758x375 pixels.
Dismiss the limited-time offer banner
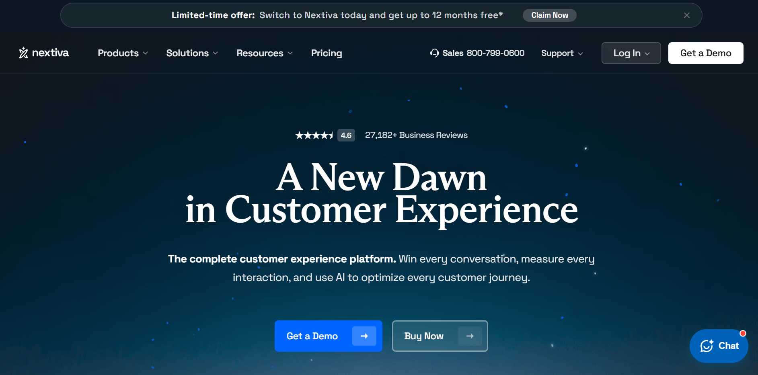tap(687, 15)
